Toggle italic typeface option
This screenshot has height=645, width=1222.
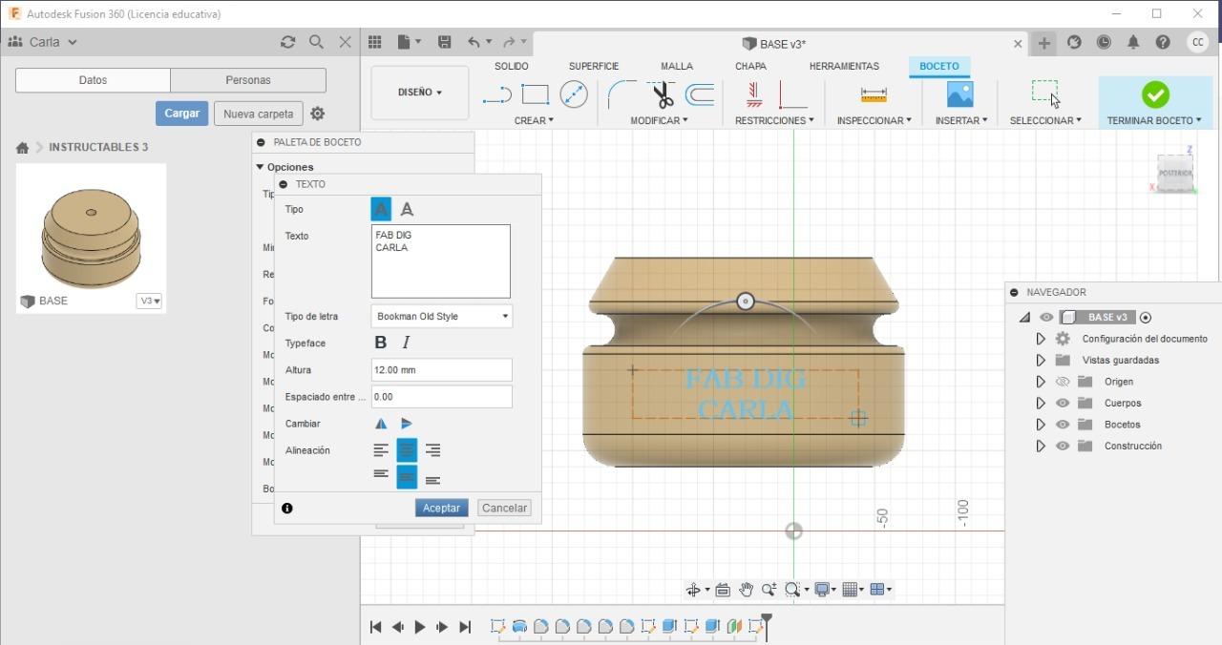click(406, 343)
